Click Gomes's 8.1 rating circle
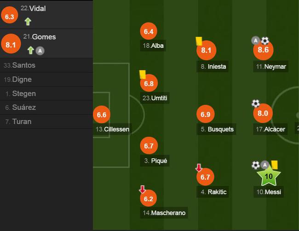The width and height of the screenshot is (299, 231). tap(11, 45)
